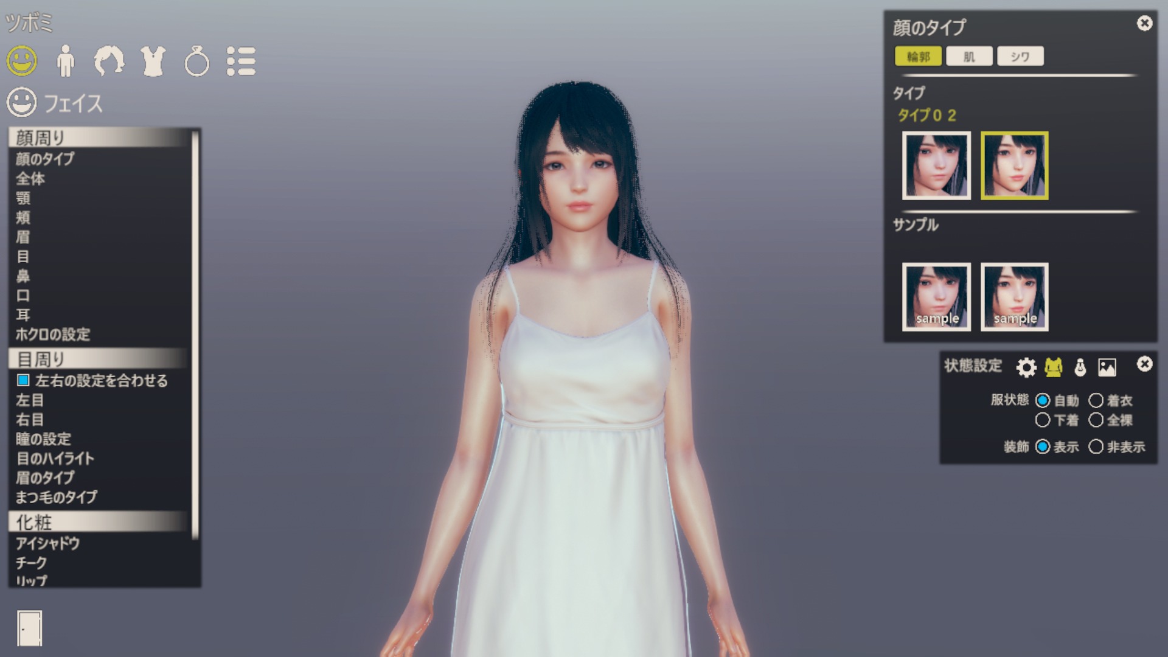The width and height of the screenshot is (1168, 657).
Task: Open the Clothing dress category icon
Action: (153, 61)
